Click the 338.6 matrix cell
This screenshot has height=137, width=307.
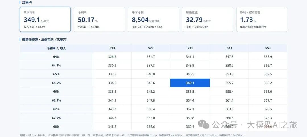(112, 92)
